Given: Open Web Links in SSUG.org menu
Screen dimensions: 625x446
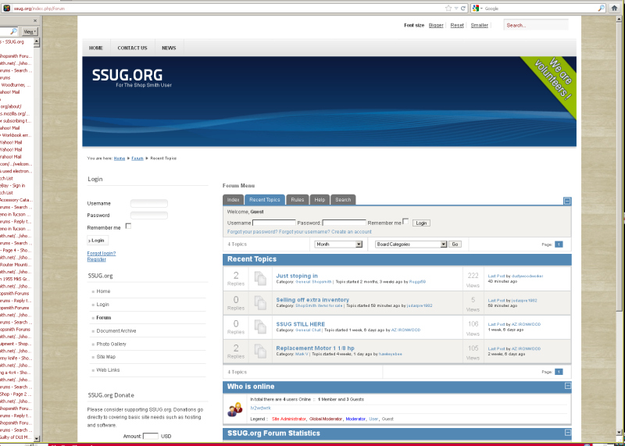Looking at the screenshot, I should coord(108,370).
